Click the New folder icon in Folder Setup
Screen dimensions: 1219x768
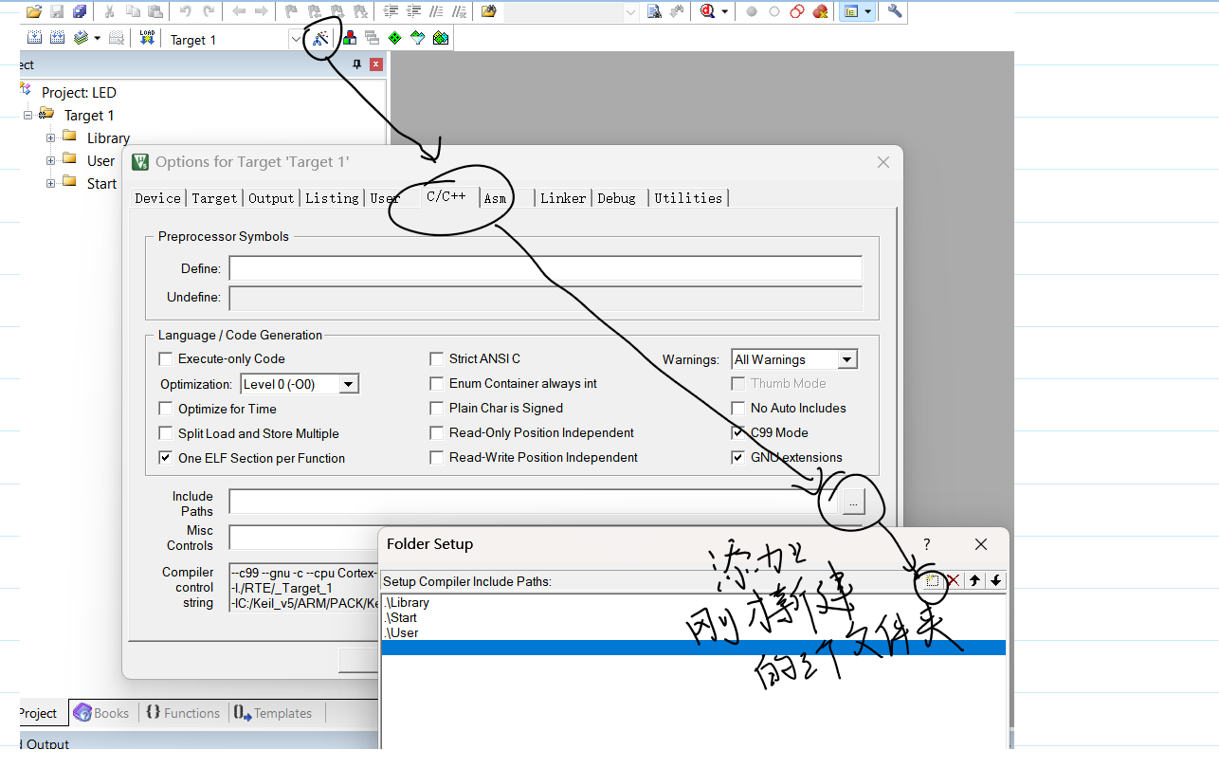point(933,580)
